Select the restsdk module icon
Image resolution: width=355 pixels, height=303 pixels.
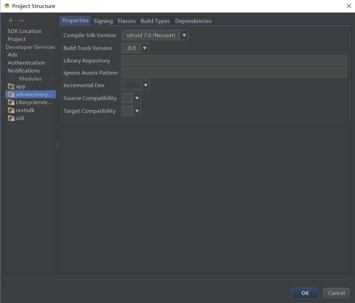pos(11,110)
